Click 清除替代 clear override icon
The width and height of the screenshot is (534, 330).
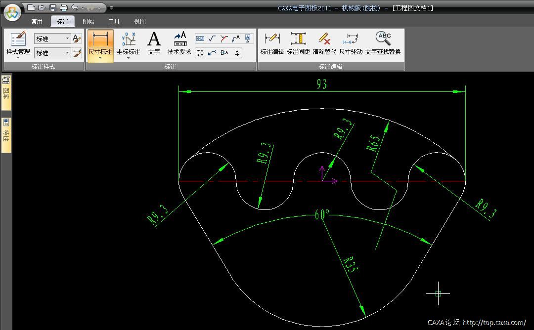pos(324,42)
